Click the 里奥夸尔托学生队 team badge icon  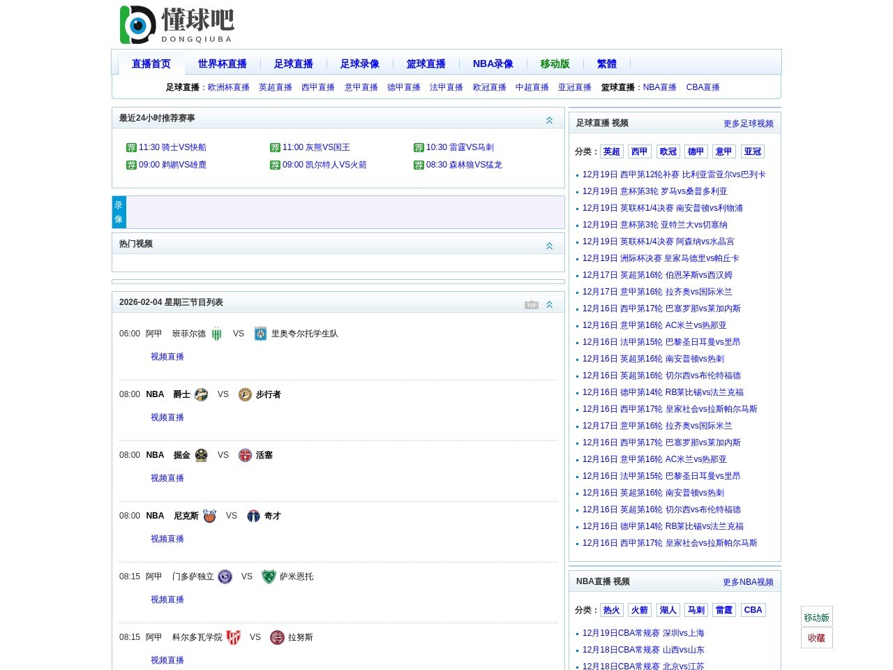[260, 334]
